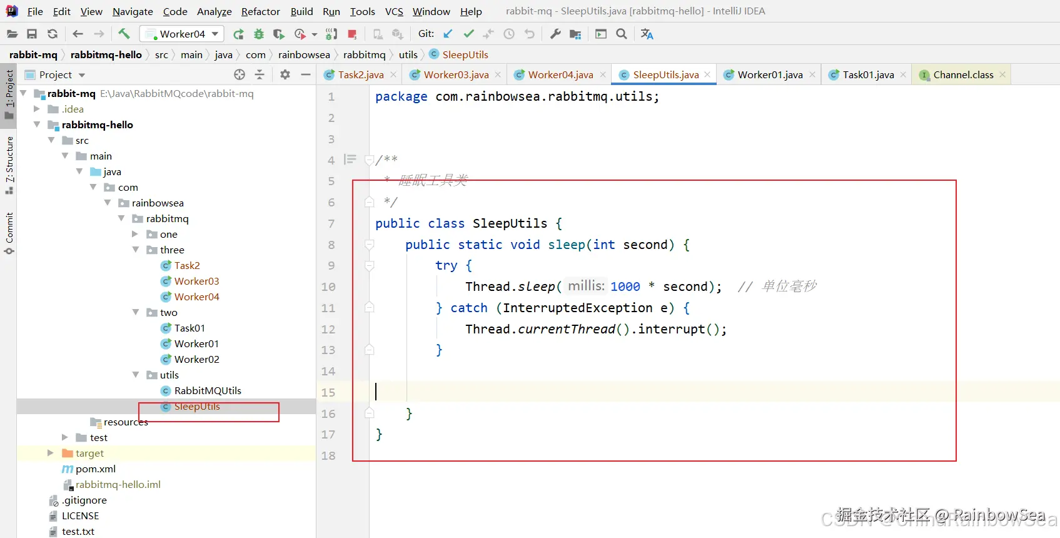1060x538 pixels.
Task: Click Git update project blue arrow
Action: click(448, 34)
